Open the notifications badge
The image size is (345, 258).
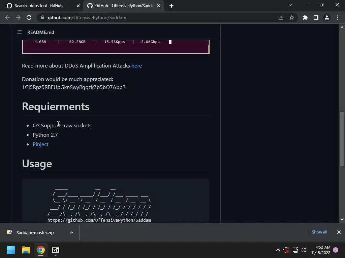pyautogui.click(x=336, y=250)
